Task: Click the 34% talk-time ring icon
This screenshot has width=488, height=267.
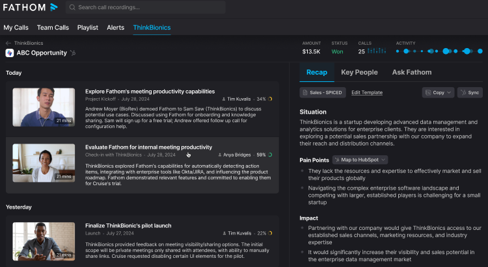Action: [x=270, y=99]
